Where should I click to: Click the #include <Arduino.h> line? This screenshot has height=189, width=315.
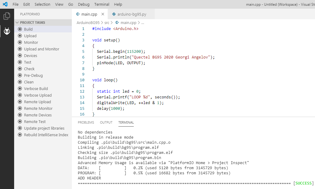115,29
